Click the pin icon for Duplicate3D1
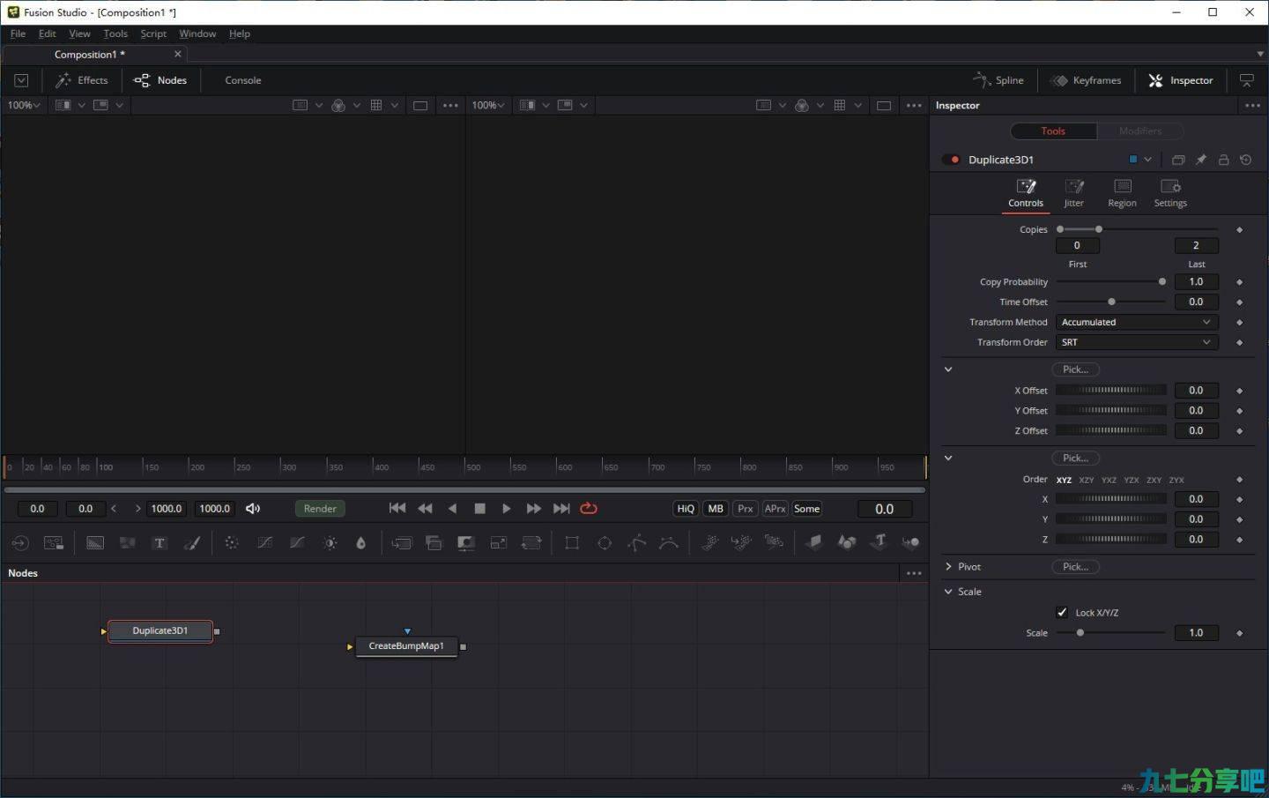The image size is (1269, 798). pos(1200,160)
